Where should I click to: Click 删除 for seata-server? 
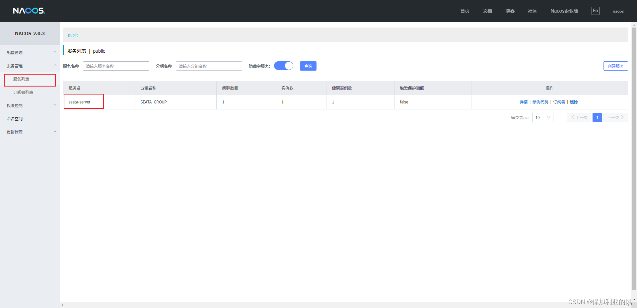(574, 102)
